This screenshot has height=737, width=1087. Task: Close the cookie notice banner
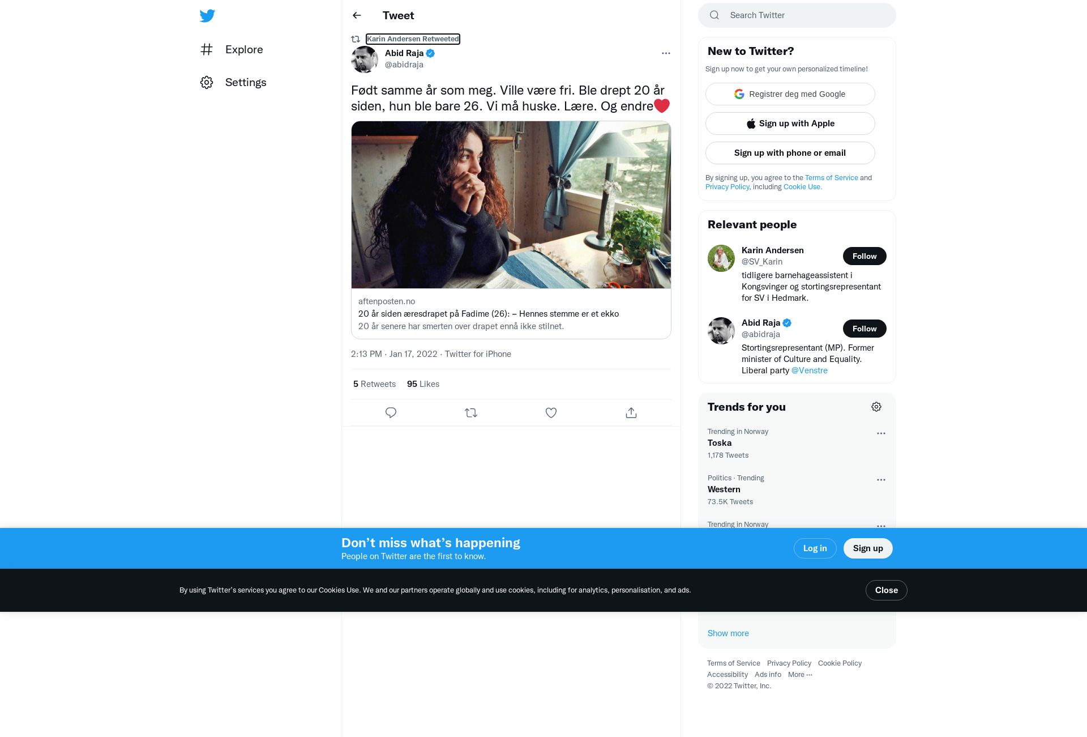[886, 590]
